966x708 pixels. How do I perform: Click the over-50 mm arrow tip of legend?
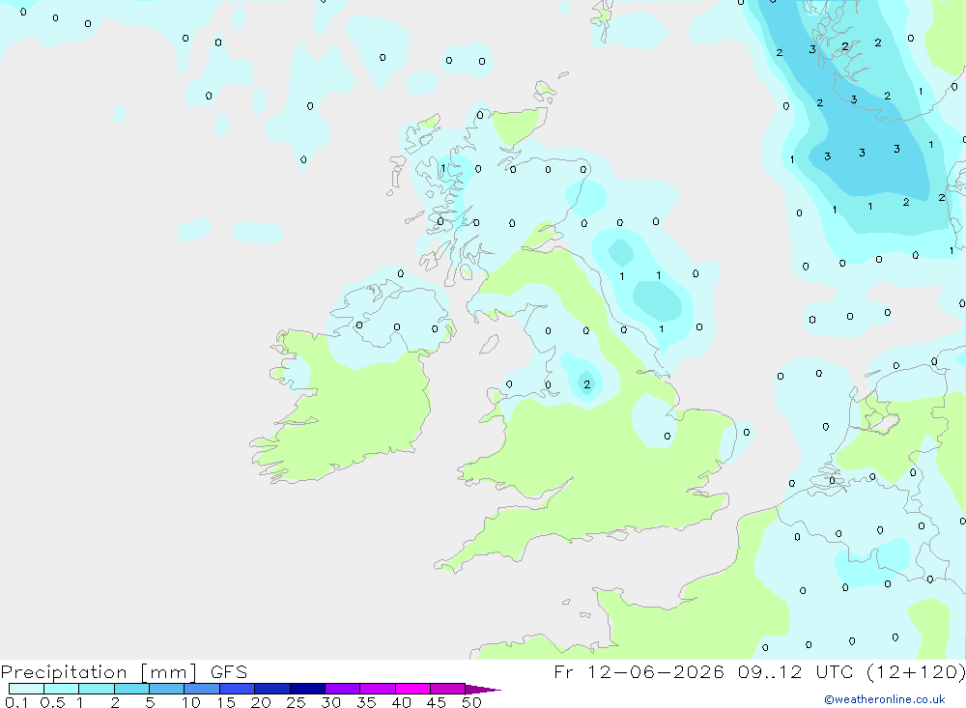point(483,690)
